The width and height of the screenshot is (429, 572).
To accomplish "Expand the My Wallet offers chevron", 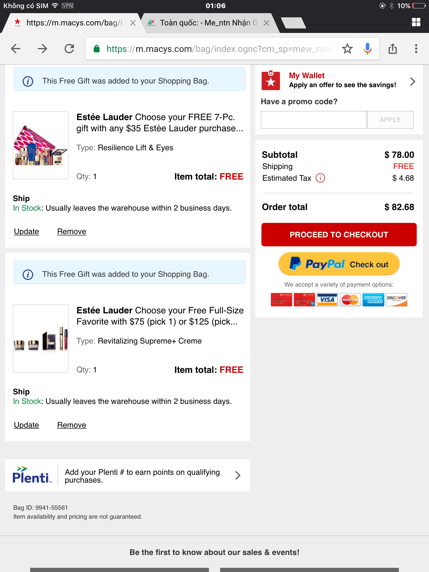I will click(x=413, y=82).
